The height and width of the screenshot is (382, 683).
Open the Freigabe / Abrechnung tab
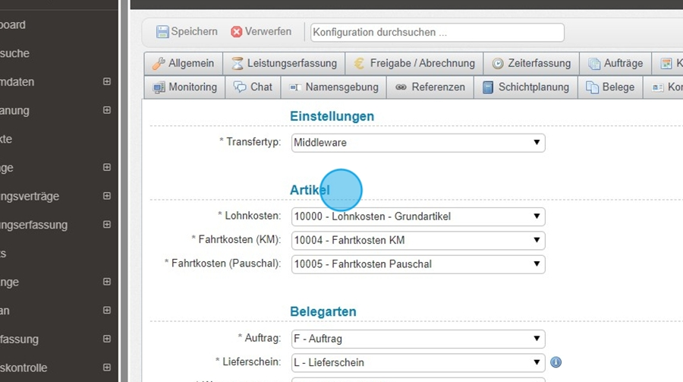click(x=414, y=64)
